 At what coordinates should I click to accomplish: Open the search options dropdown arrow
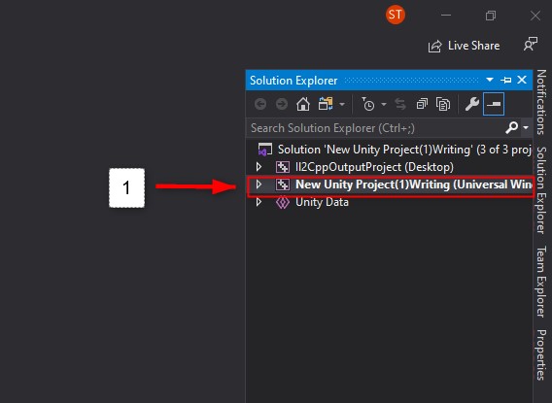[x=526, y=128]
